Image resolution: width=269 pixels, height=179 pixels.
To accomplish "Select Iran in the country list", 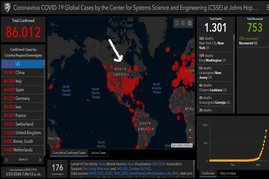I will coord(23,107).
